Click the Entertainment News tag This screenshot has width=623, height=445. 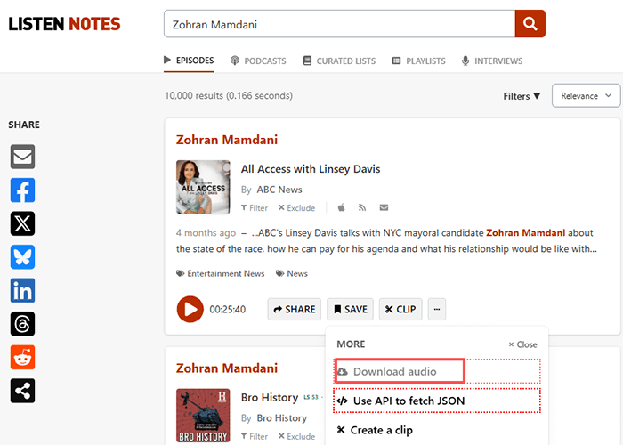pos(221,273)
